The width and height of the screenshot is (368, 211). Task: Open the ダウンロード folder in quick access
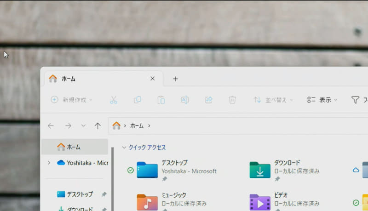click(260, 170)
